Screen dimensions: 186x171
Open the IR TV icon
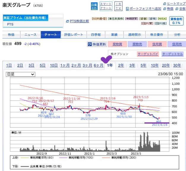pos(118,6)
